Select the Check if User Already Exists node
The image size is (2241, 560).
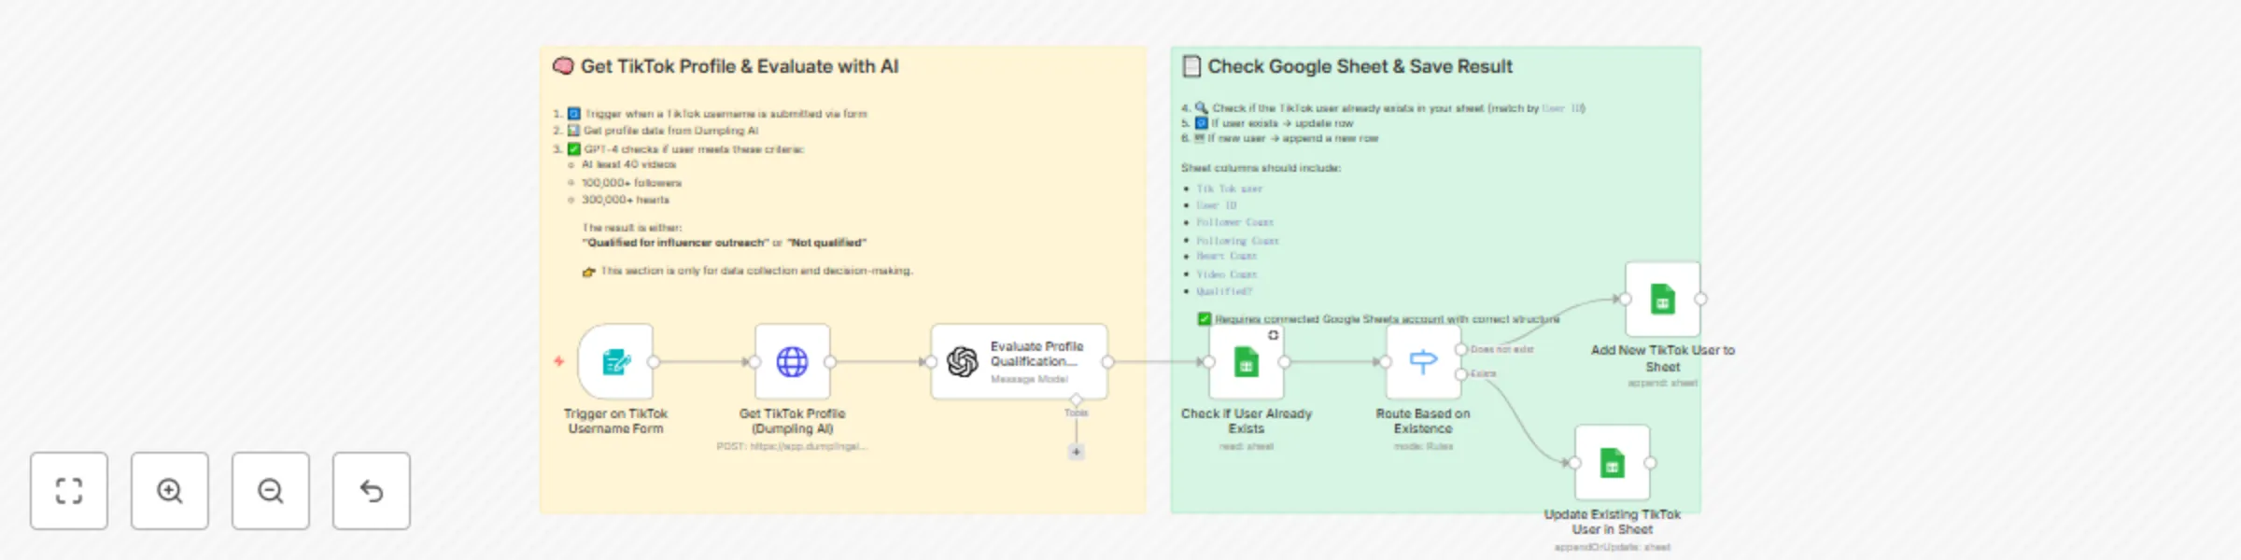point(1247,362)
